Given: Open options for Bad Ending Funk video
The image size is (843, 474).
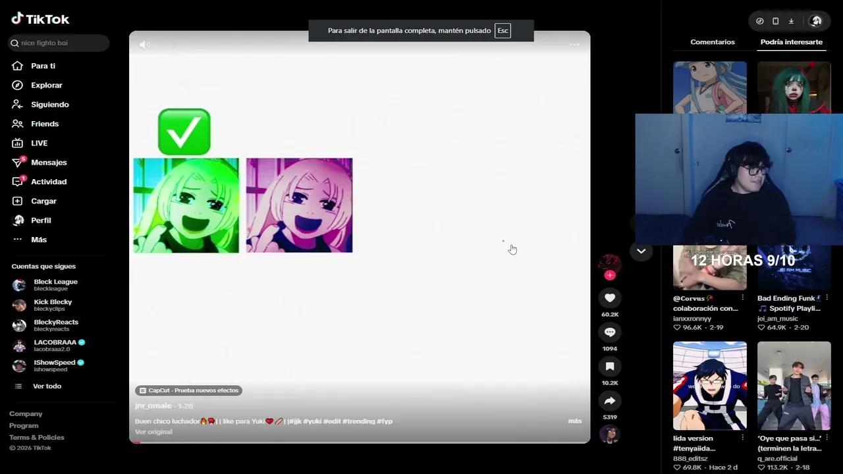Looking at the screenshot, I should (x=827, y=298).
